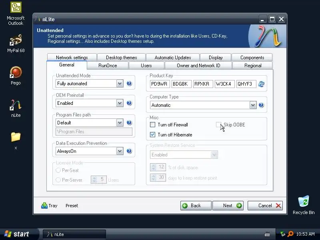Screen dimensions: 320x240
Task: Switch to the Users tab
Action: click(146, 66)
